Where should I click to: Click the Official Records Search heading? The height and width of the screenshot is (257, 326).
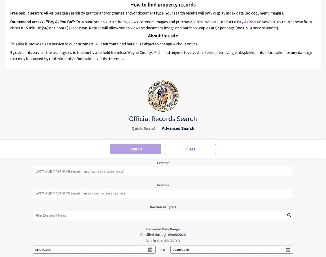pos(163,119)
